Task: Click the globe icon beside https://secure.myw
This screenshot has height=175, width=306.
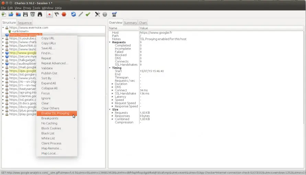Action: pyautogui.click(x=7, y=57)
